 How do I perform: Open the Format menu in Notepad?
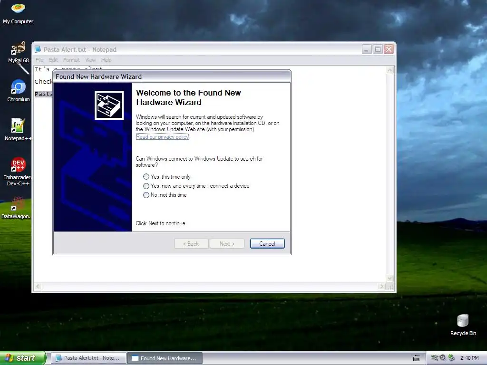71,60
